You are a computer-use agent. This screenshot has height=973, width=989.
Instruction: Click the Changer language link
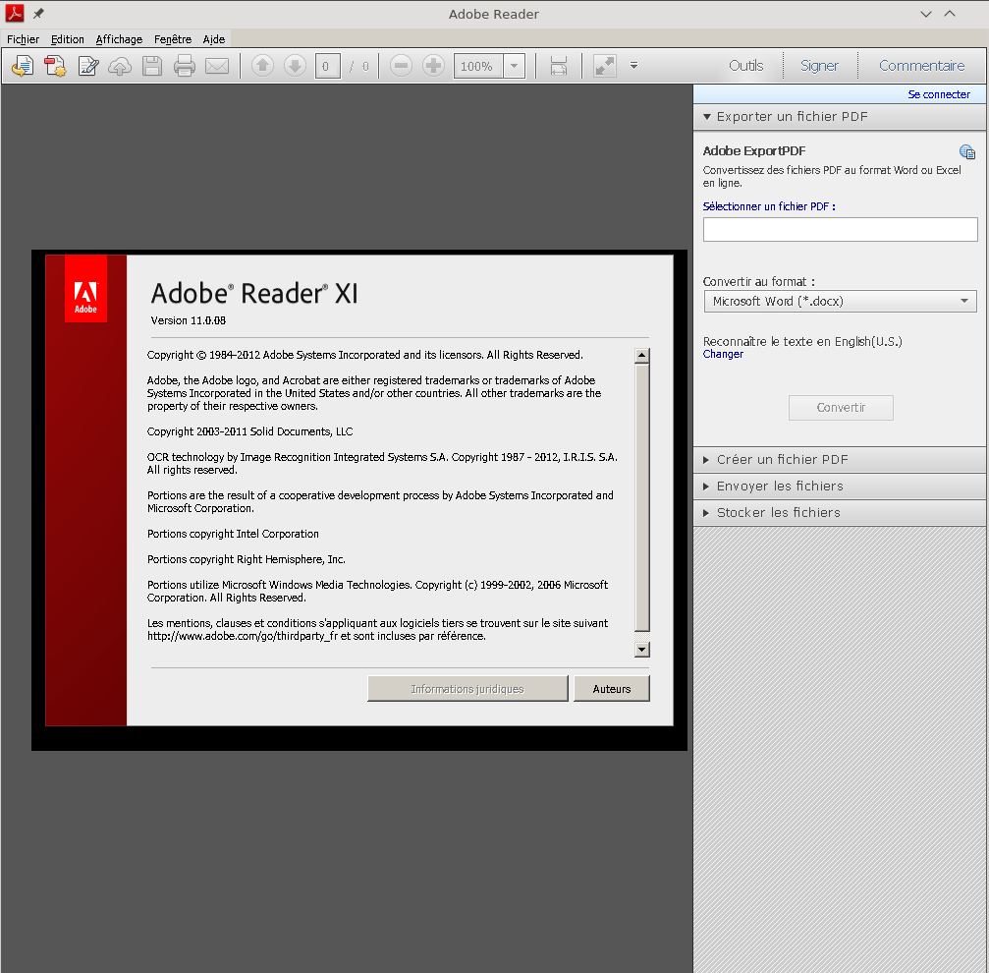coord(723,354)
